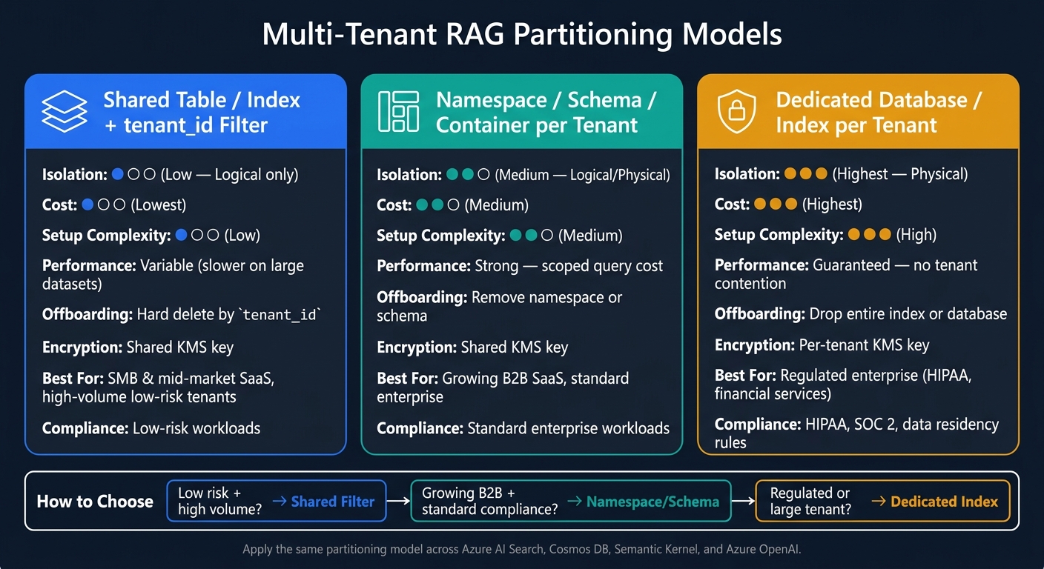1044x569 pixels.
Task: Click "Performance: Guaranteed — no tenant contention"
Action: [x=846, y=274]
